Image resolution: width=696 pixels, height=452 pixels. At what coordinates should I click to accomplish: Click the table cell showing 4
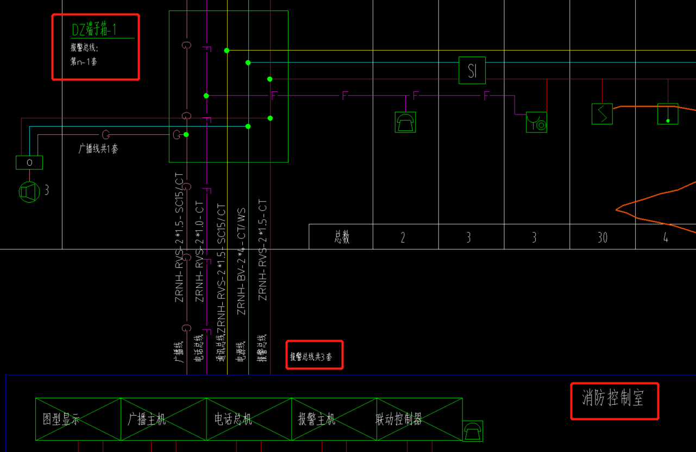coord(666,237)
